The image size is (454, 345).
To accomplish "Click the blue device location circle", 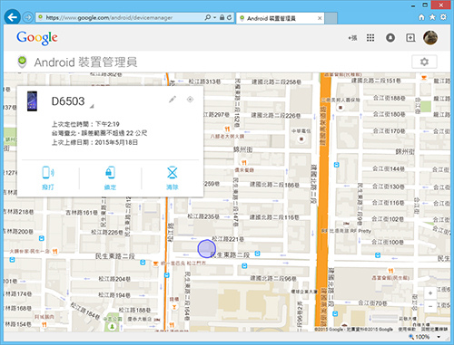I will (207, 249).
